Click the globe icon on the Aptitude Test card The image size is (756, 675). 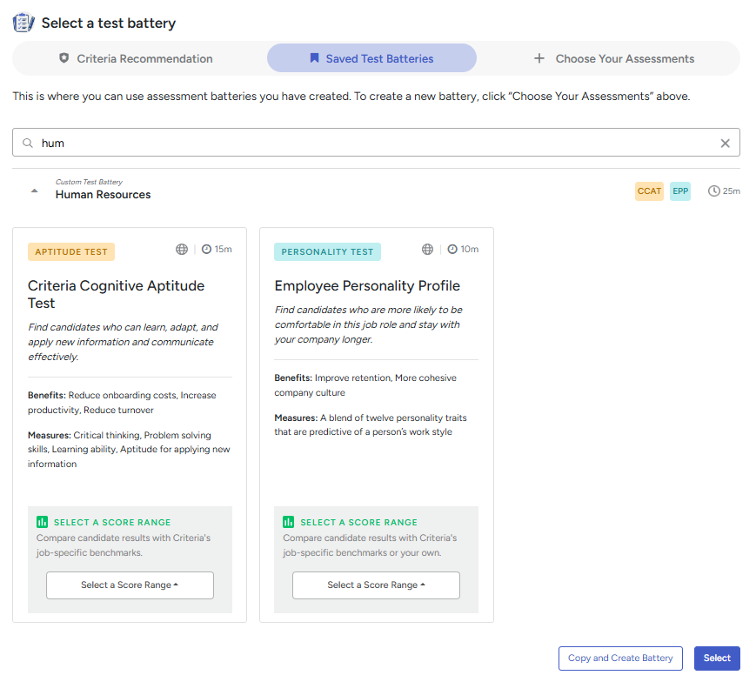(x=182, y=250)
